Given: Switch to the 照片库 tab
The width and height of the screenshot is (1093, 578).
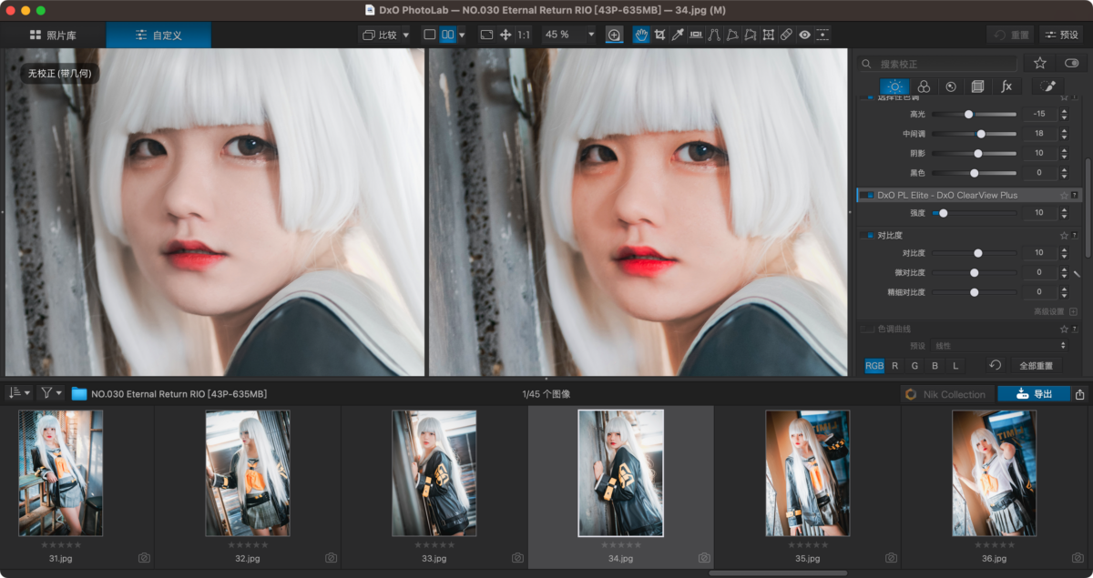Looking at the screenshot, I should point(53,35).
